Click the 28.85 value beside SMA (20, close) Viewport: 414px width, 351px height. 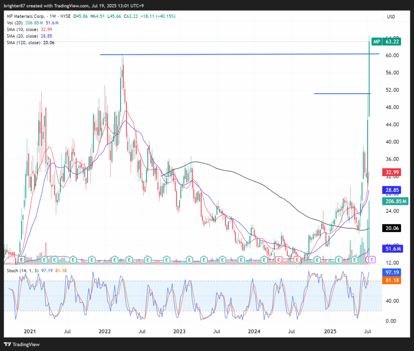click(x=46, y=36)
